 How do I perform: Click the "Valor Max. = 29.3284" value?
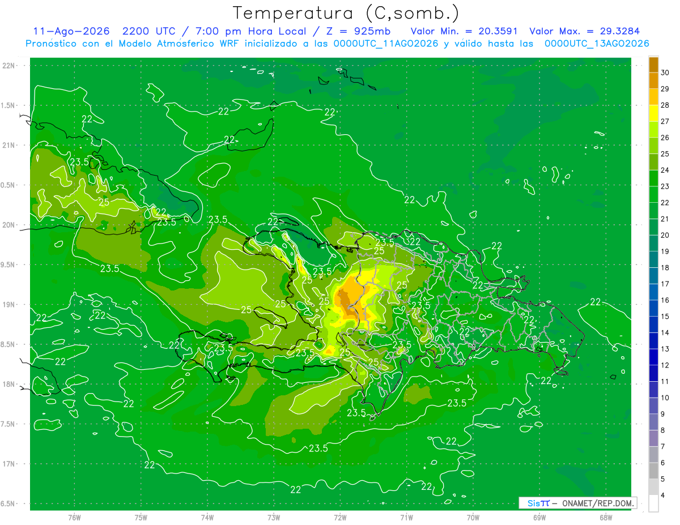point(585,31)
